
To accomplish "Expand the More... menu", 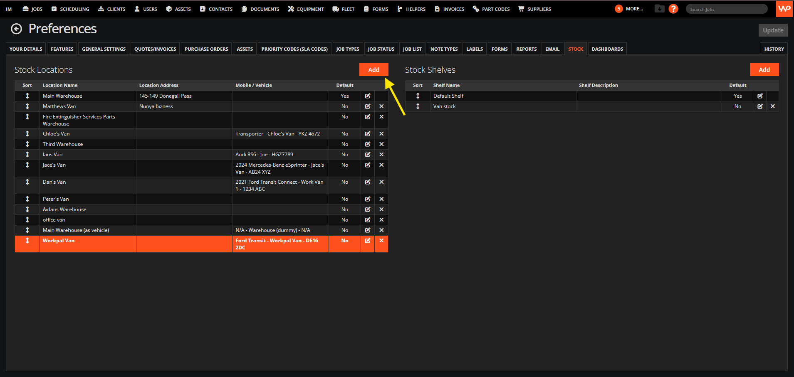I will click(x=629, y=9).
